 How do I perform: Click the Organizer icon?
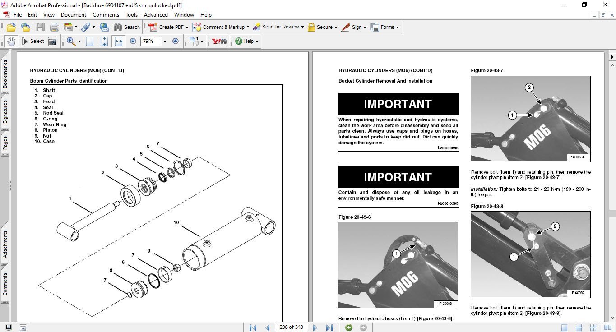pyautogui.click(x=68, y=27)
